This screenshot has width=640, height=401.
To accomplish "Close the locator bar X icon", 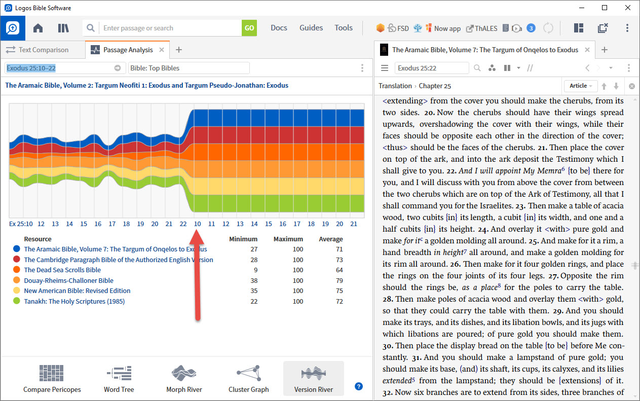I will click(x=632, y=86).
